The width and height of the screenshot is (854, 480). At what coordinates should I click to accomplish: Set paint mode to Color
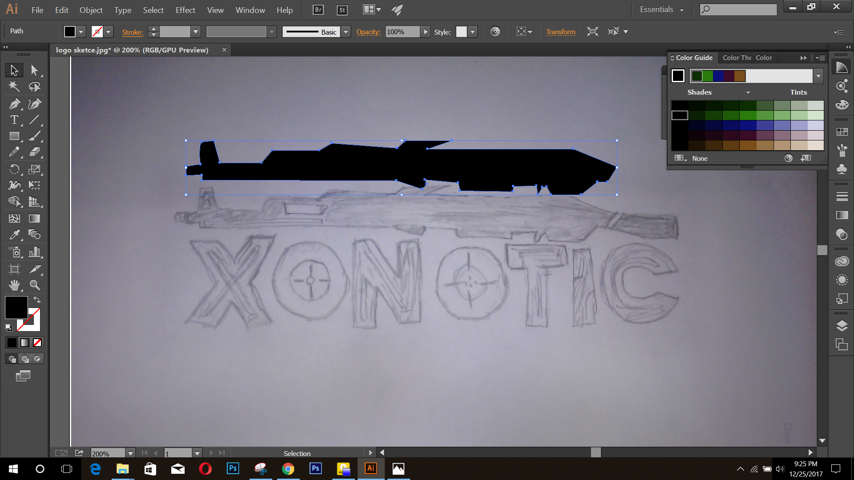point(12,343)
